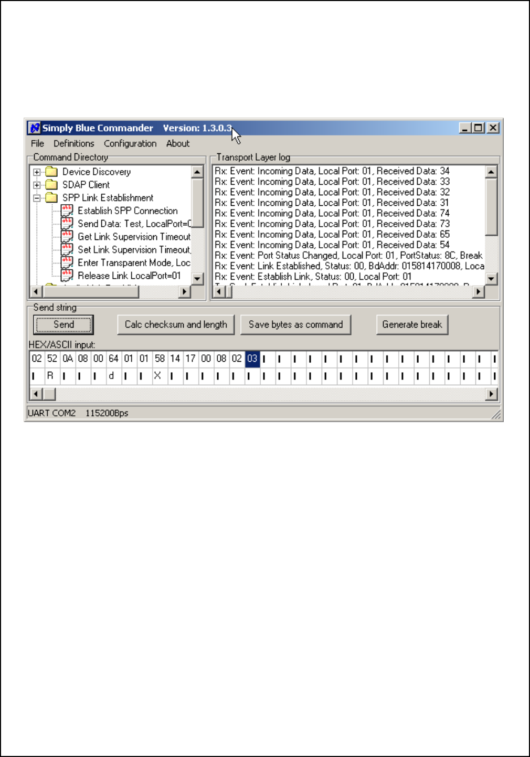Select hex cell 52
This screenshot has width=530, height=757.
click(x=52, y=359)
